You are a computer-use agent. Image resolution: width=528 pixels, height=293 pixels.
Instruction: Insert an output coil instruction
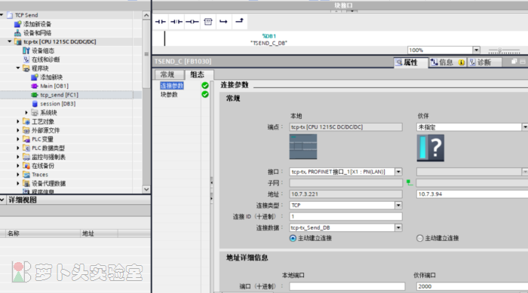pos(192,22)
